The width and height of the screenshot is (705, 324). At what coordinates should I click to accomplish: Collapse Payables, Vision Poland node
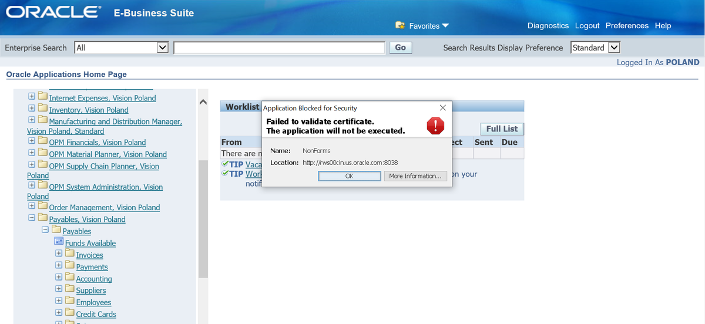pyautogui.click(x=32, y=219)
